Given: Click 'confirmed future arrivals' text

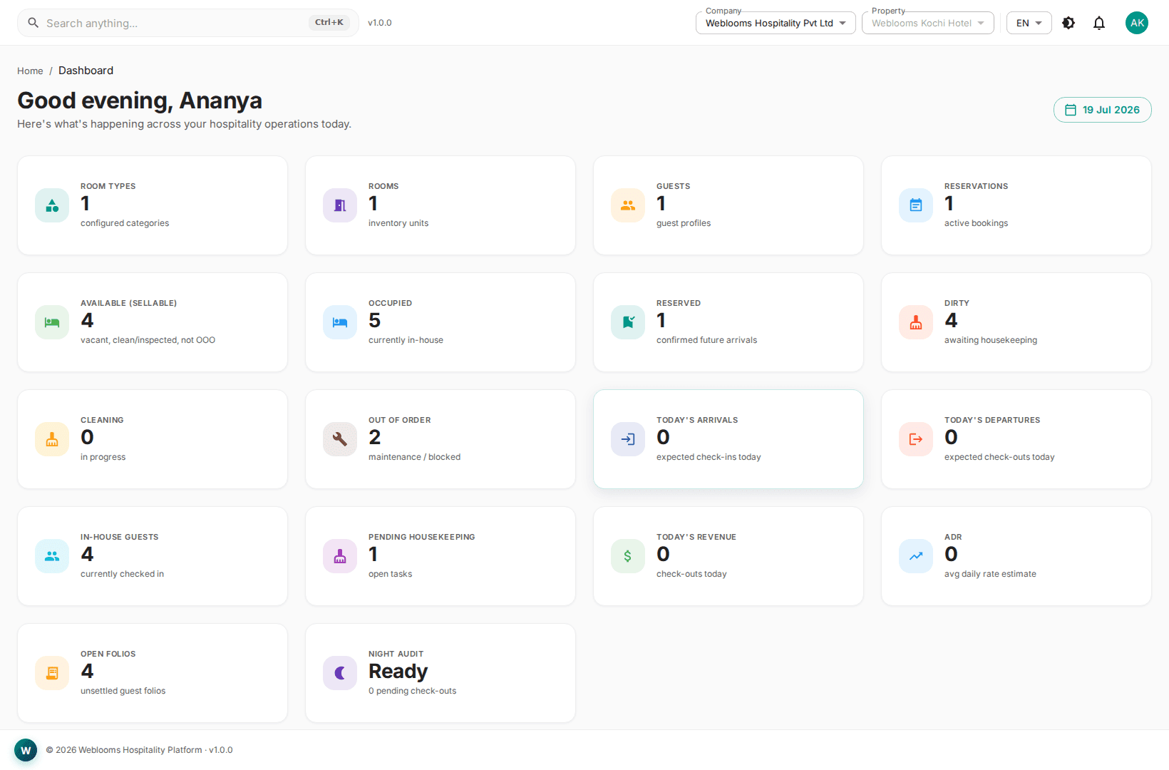Looking at the screenshot, I should click(x=706, y=340).
